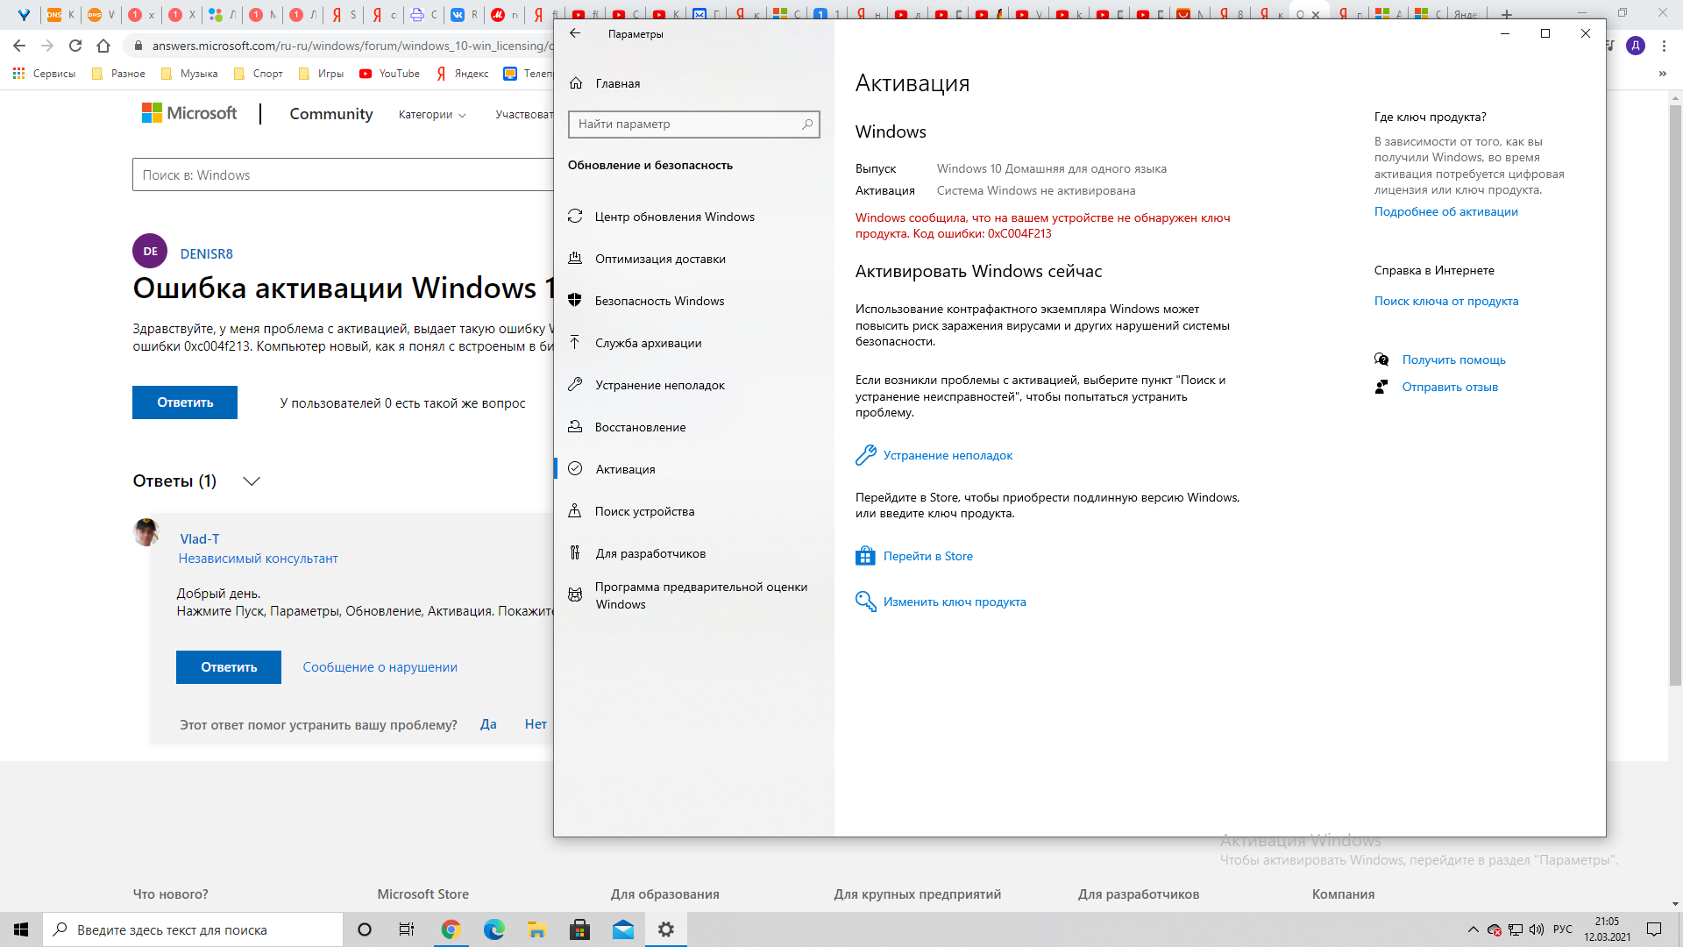Screen dimensions: 1683x947
Task: Open Оптимизация доставки section
Action: pos(660,259)
